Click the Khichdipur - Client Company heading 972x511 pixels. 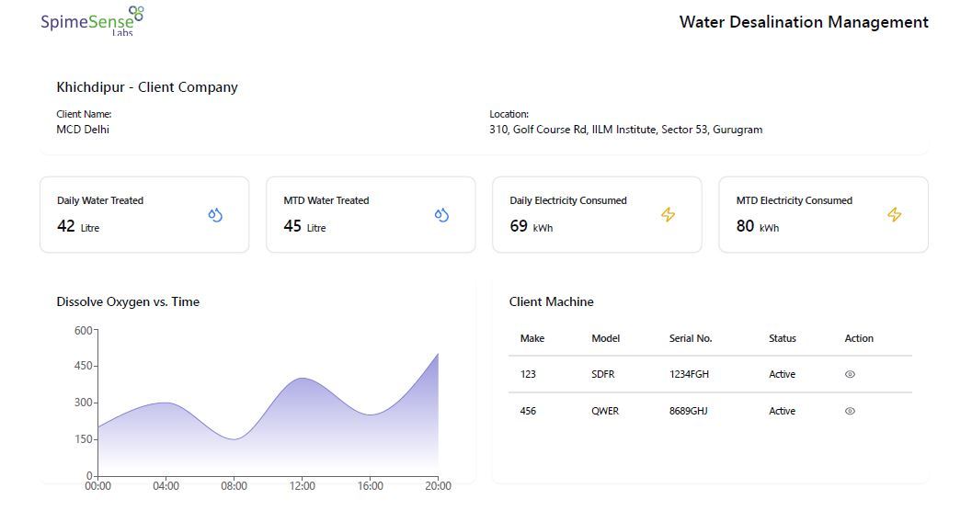tap(147, 87)
